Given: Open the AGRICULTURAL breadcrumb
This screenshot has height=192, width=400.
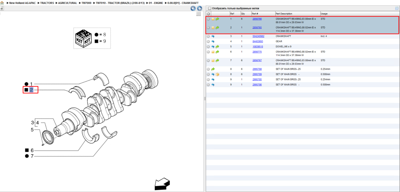Looking at the screenshot, I should [x=68, y=3].
